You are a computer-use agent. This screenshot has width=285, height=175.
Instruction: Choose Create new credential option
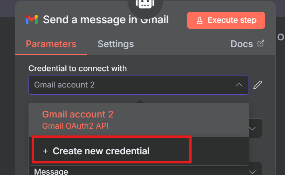pyautogui.click(x=101, y=151)
